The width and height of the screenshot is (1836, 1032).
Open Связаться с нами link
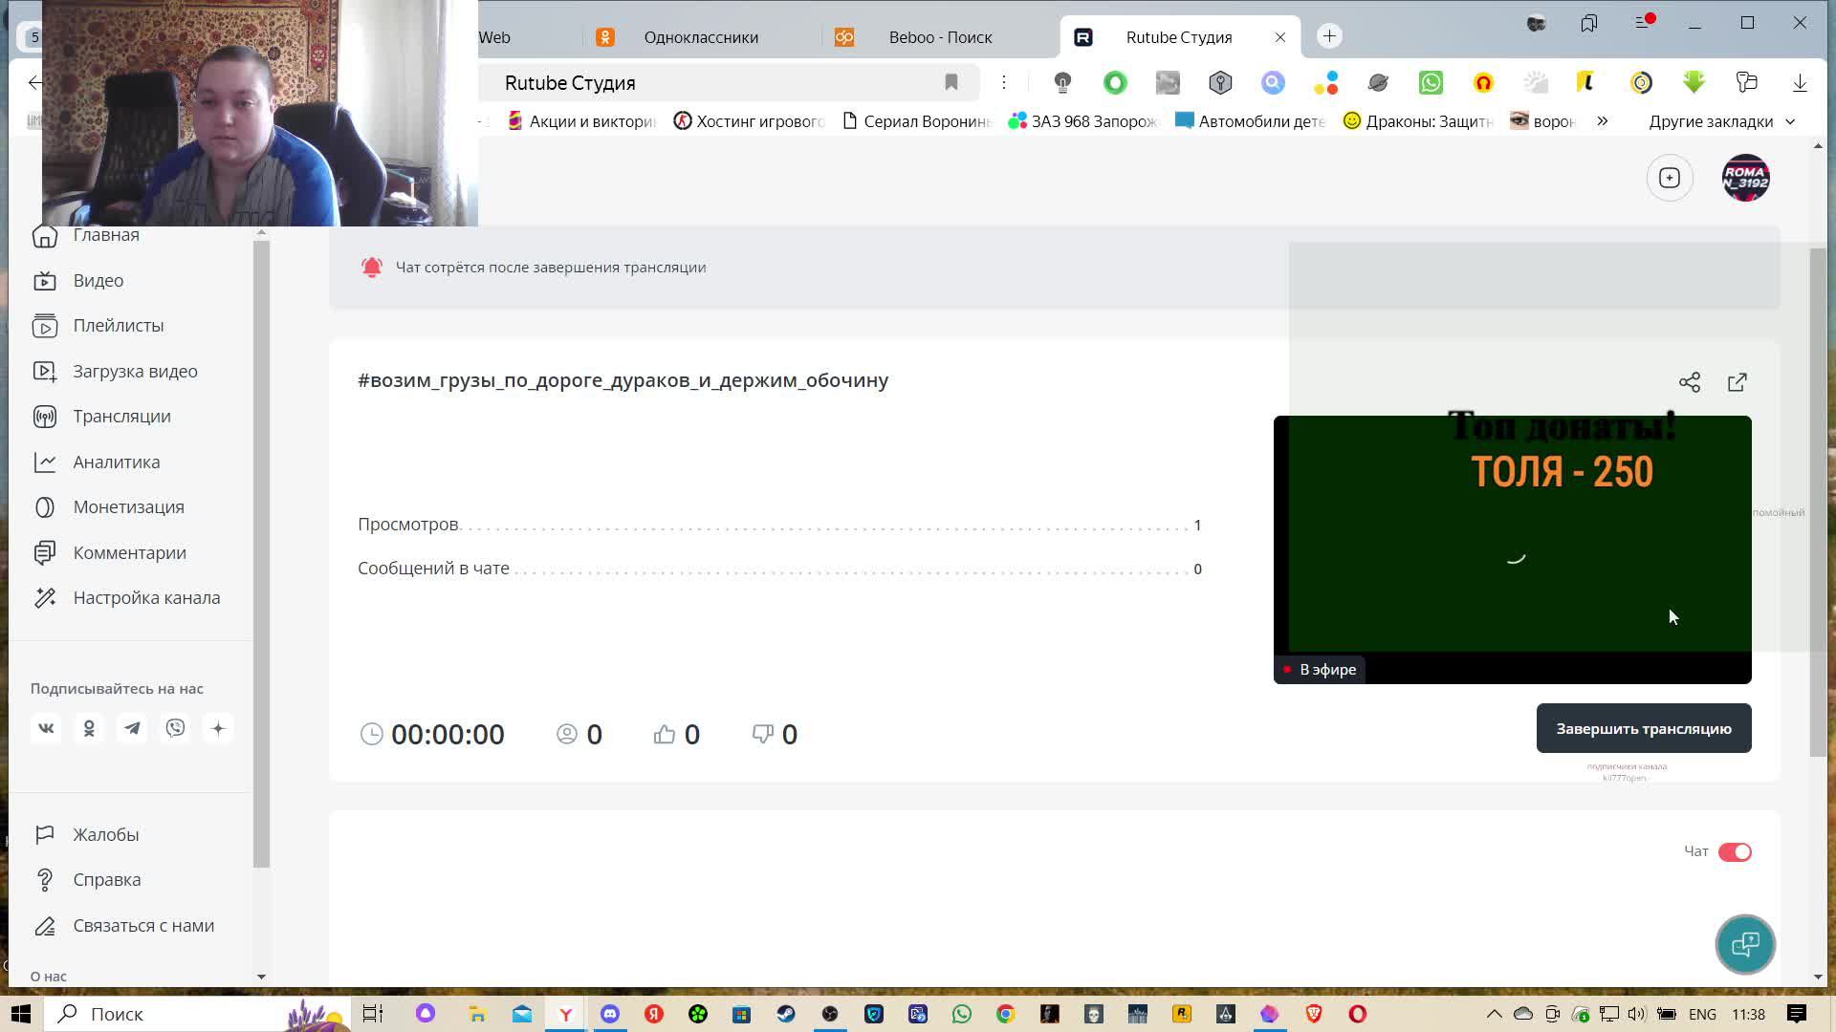143,925
